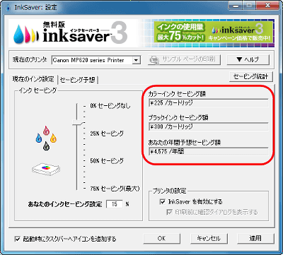Click the 適用 button
Image resolution: width=283 pixels, height=255 pixels.
[x=255, y=239]
